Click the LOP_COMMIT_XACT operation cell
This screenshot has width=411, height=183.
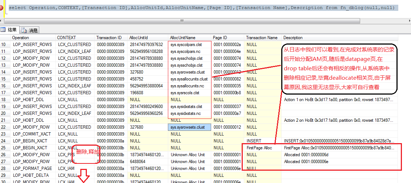click(32, 134)
